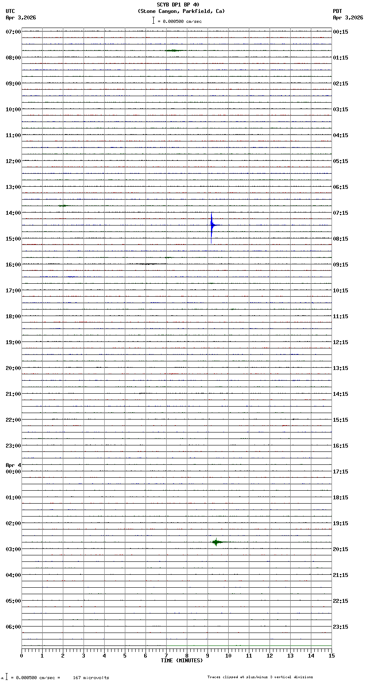
Task: Click the 12:15 PDT time label
Action: (341, 342)
